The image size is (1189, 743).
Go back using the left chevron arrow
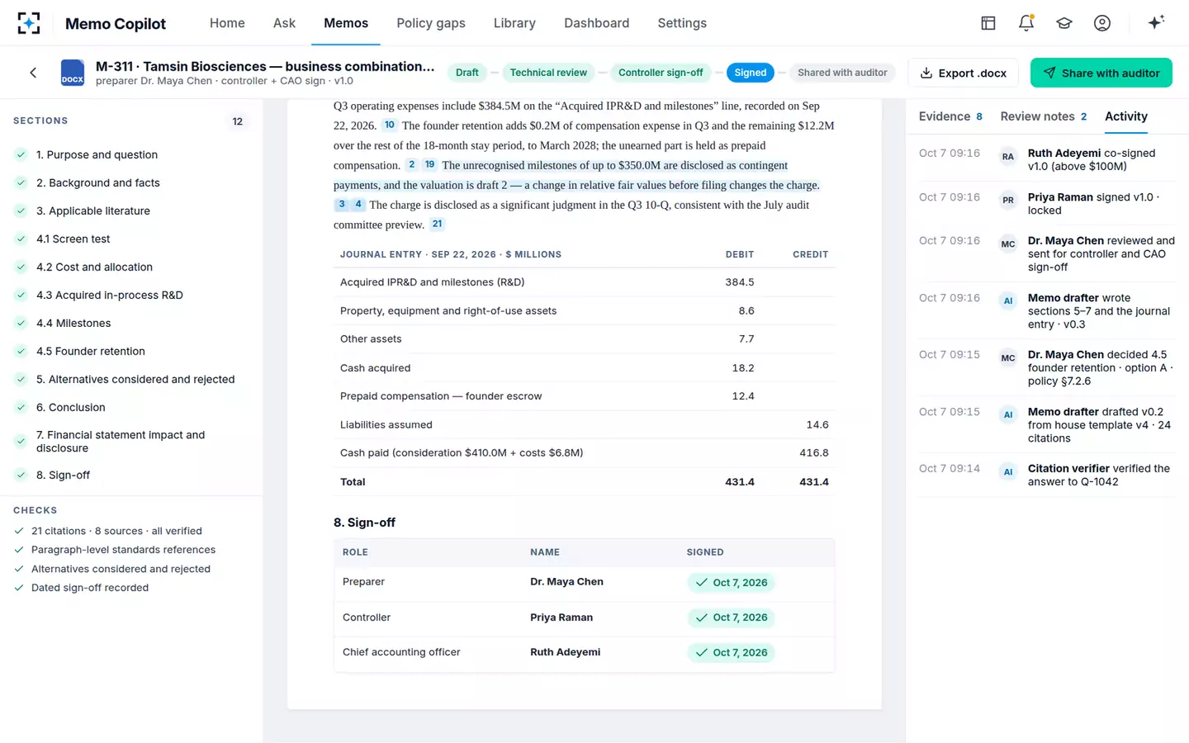click(x=33, y=73)
